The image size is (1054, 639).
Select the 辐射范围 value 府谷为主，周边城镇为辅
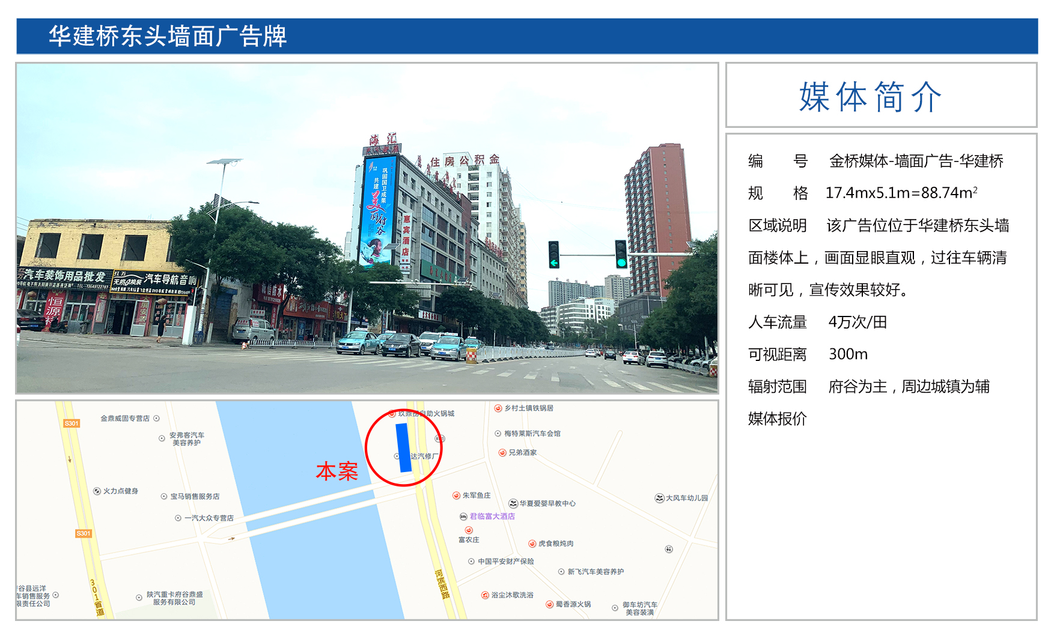pyautogui.click(x=909, y=386)
